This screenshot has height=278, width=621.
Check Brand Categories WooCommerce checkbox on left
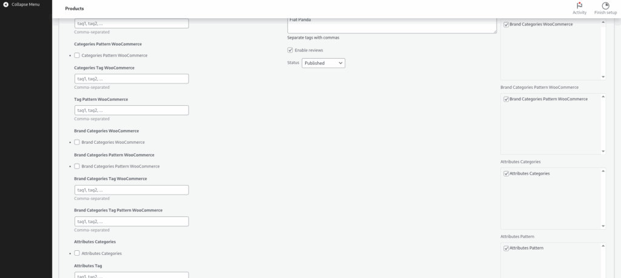(77, 142)
